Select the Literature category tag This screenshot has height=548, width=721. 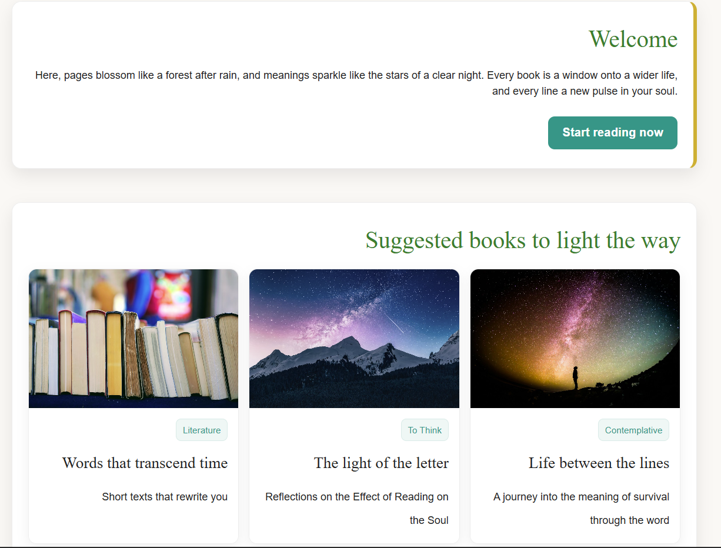point(202,430)
